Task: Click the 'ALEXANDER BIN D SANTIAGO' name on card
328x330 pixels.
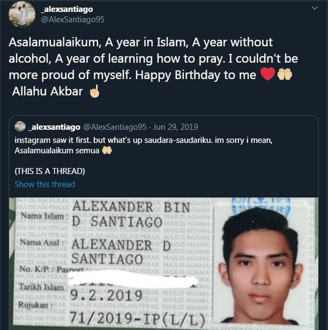Action: tap(131, 214)
